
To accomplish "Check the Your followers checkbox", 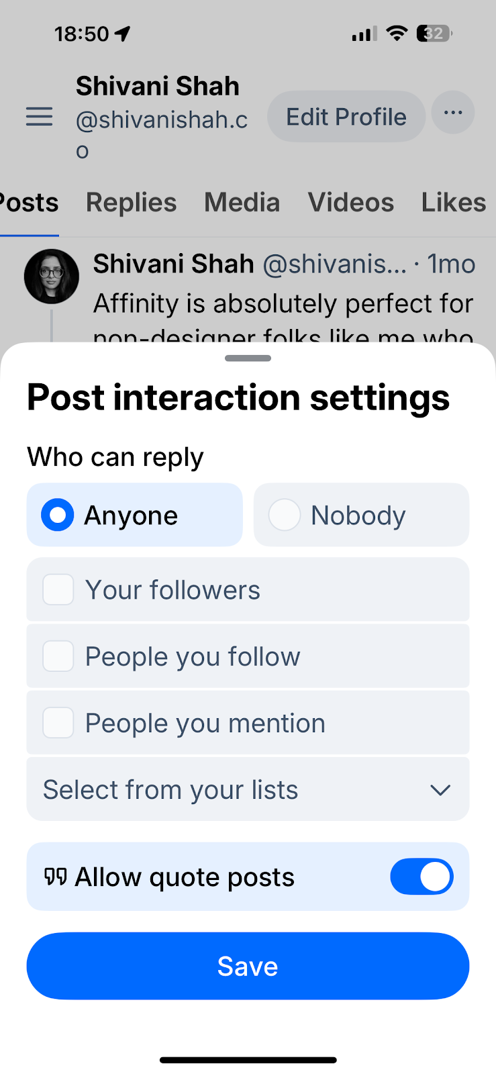I will (58, 590).
